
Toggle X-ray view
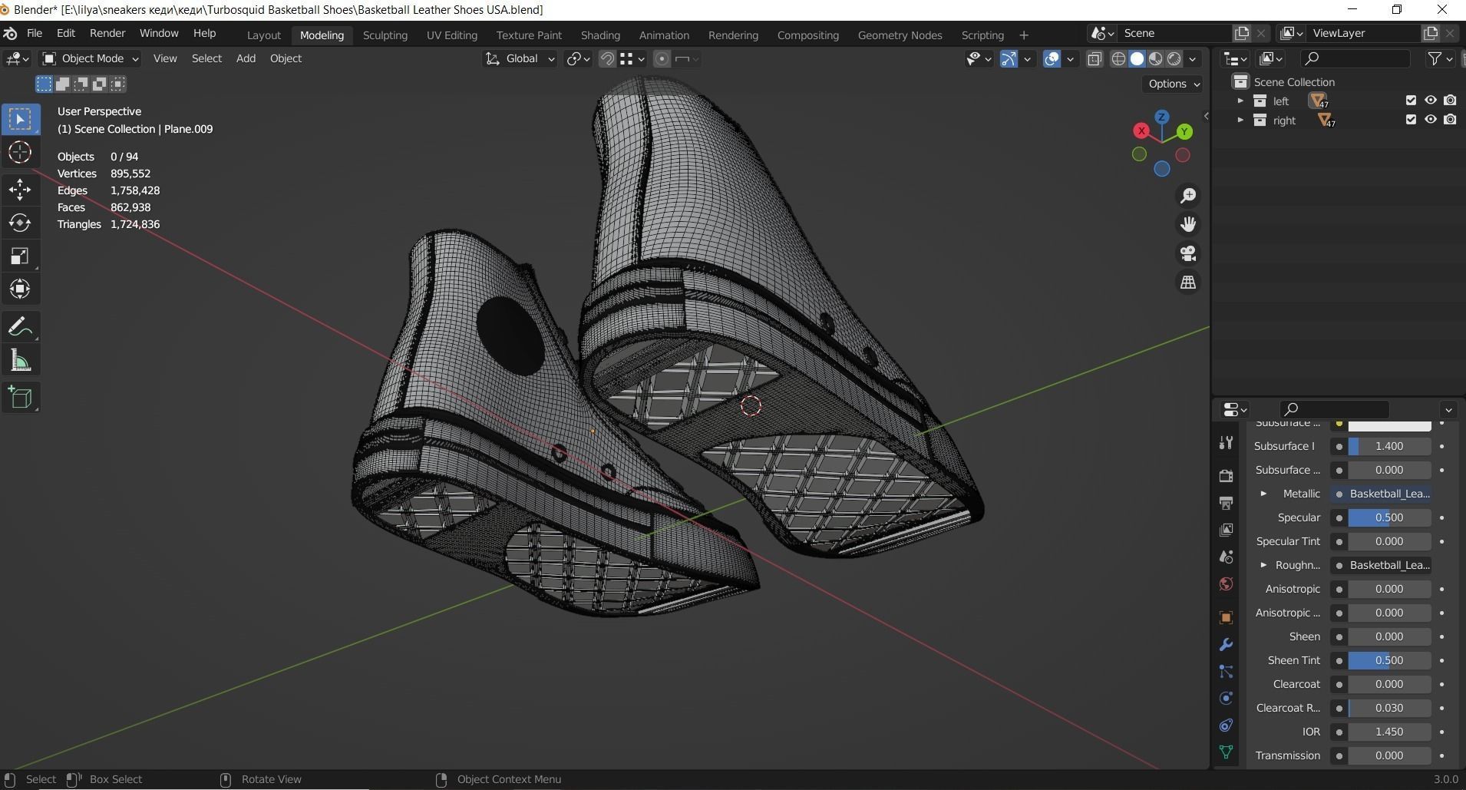point(1095,58)
